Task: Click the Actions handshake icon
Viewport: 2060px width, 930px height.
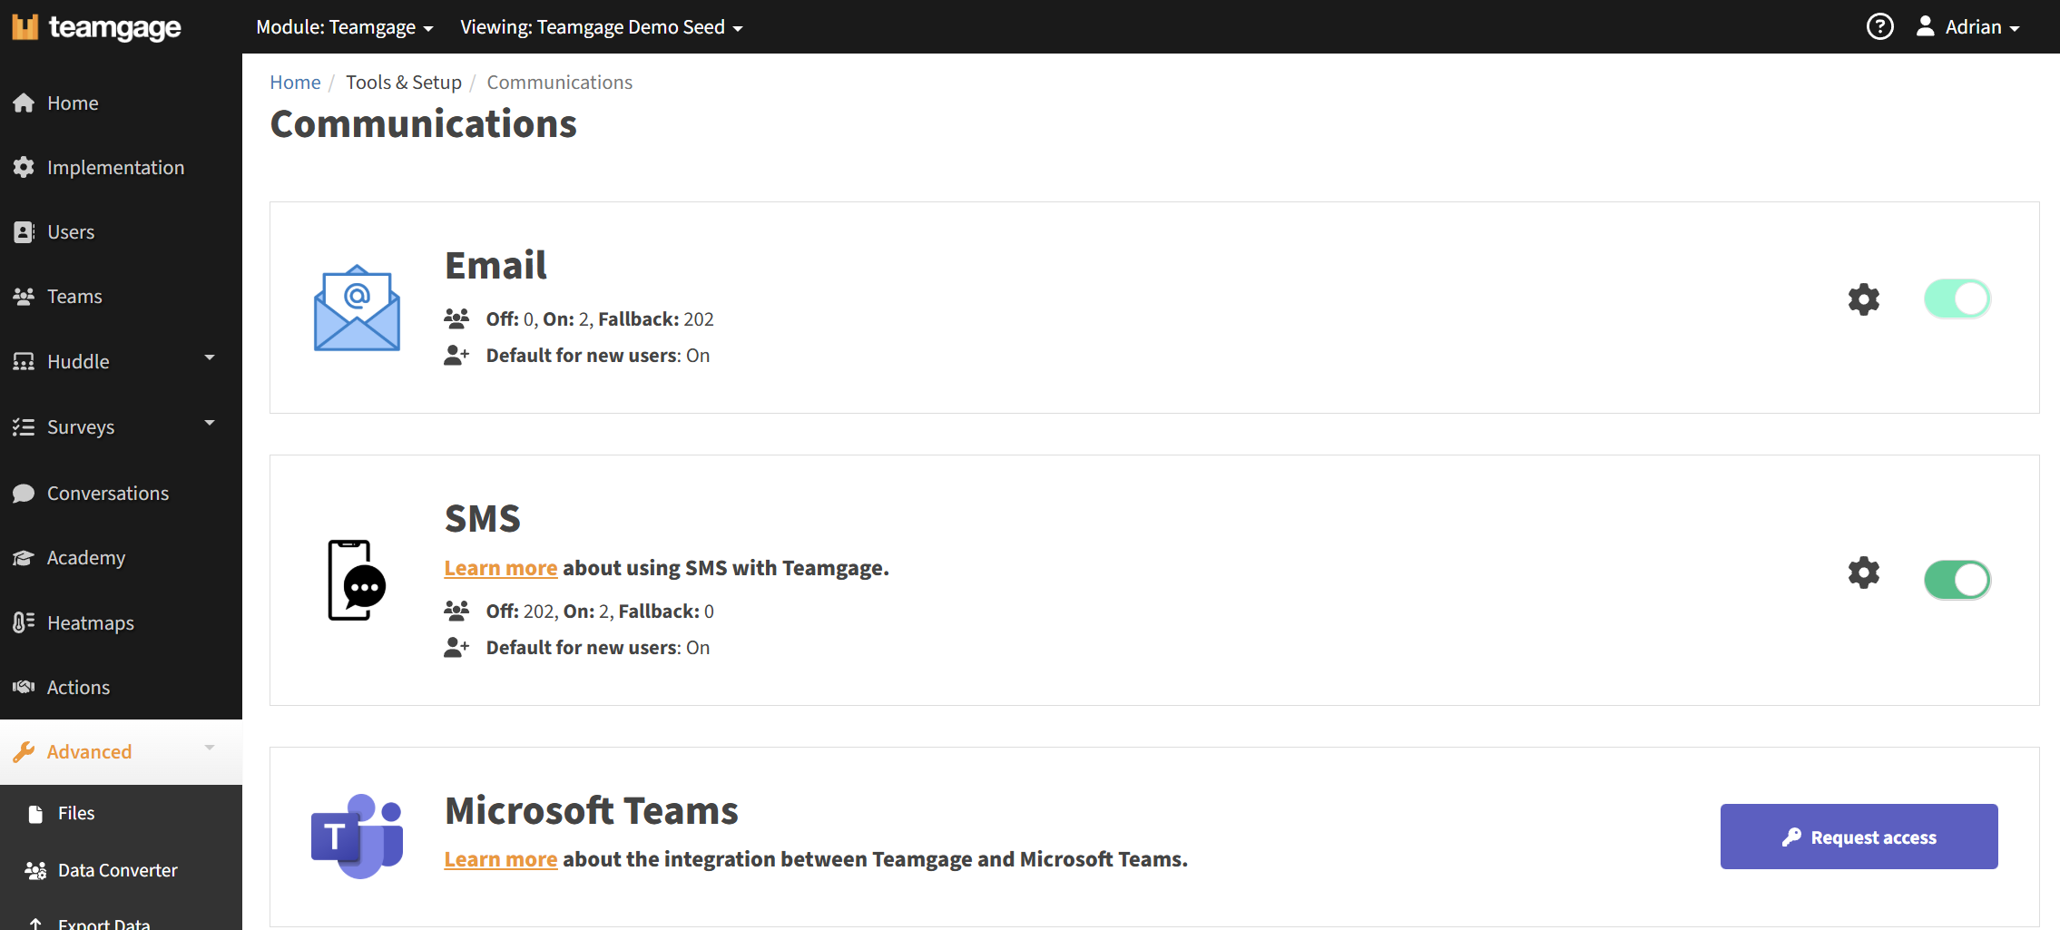Action: point(24,687)
